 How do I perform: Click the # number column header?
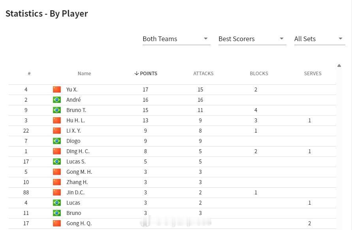[29, 73]
